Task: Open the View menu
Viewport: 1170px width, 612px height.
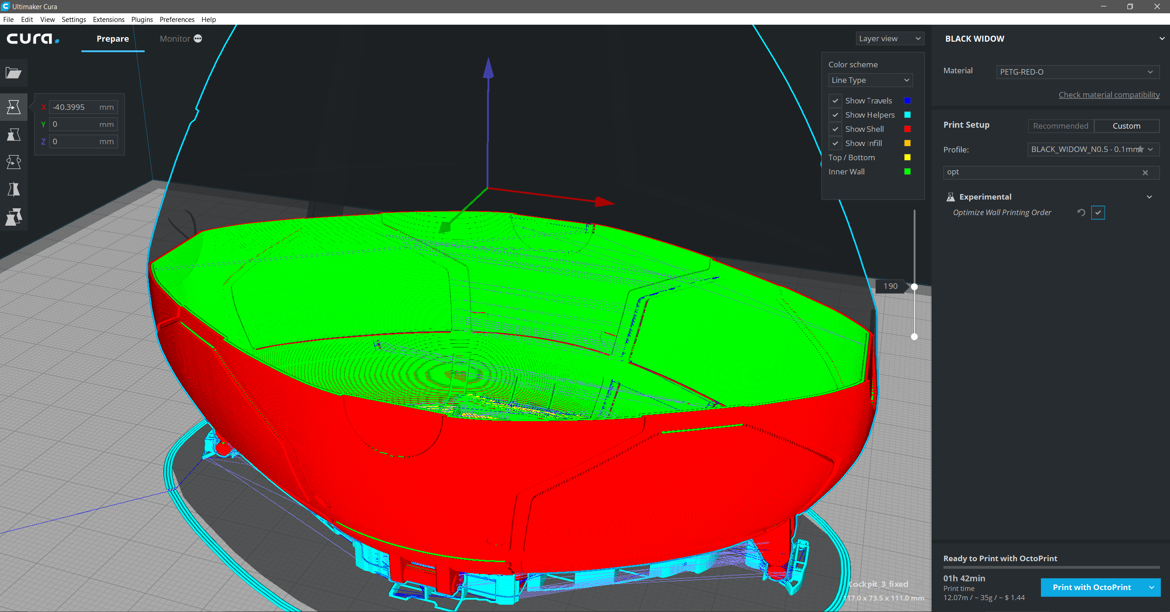Action: coord(47,19)
